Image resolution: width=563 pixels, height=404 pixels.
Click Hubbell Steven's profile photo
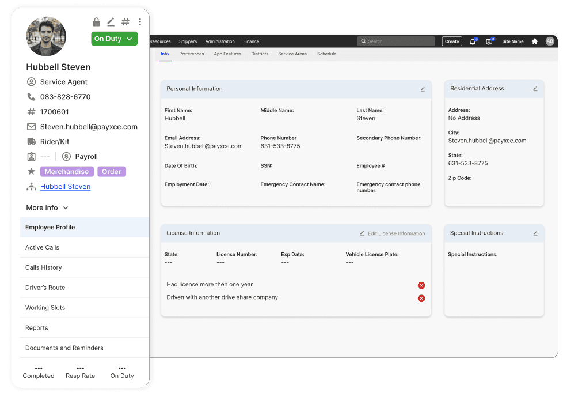(46, 36)
